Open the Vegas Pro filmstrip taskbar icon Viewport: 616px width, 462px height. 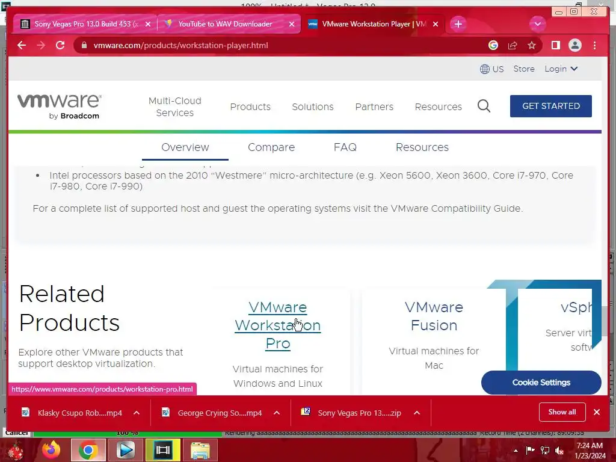pyautogui.click(x=162, y=450)
